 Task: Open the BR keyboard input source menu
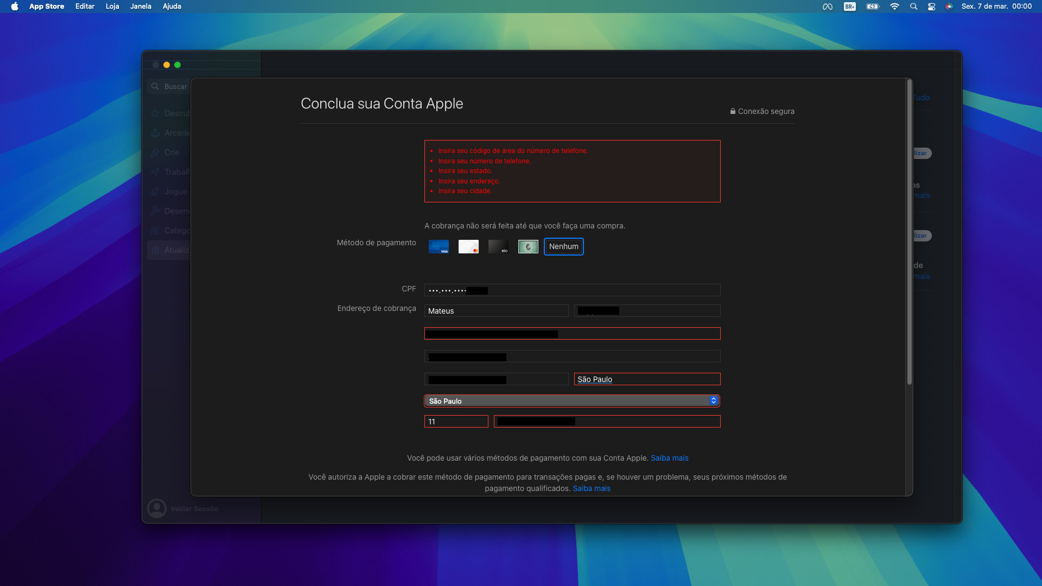[x=850, y=7]
